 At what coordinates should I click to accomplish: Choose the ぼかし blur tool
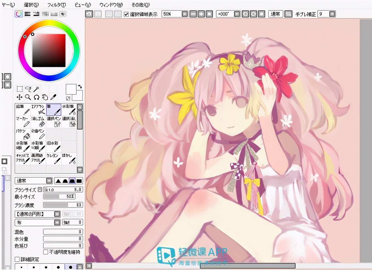pos(69,159)
